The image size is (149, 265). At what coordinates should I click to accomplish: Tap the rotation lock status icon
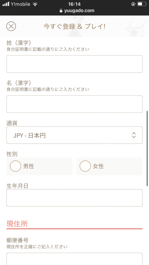[x=133, y=4]
